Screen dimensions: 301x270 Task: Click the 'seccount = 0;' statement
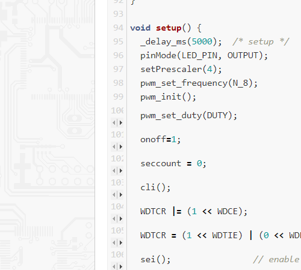[173, 164]
